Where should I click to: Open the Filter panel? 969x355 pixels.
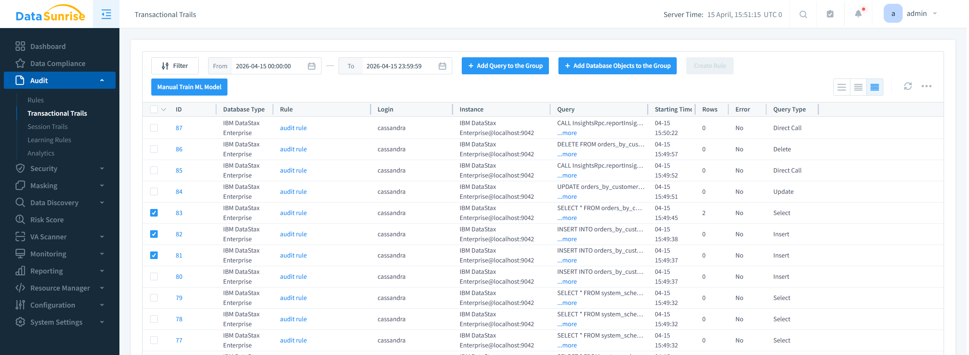(175, 66)
